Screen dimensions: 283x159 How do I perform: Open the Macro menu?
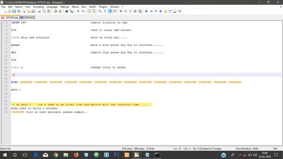point(75,7)
